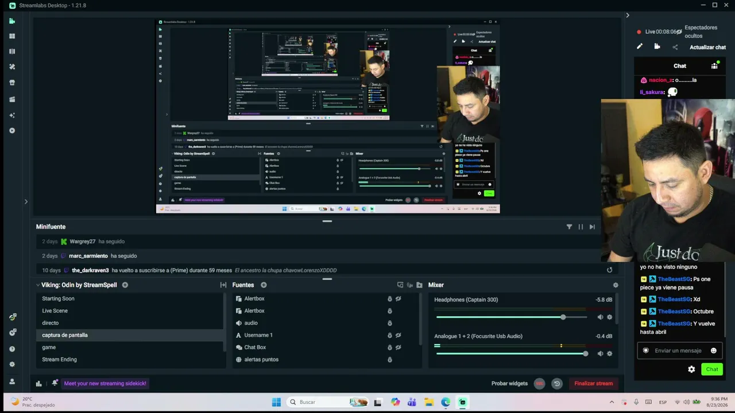This screenshot has height=413, width=735.
Task: Show hidden system tray icons chevron
Action: tap(612, 402)
